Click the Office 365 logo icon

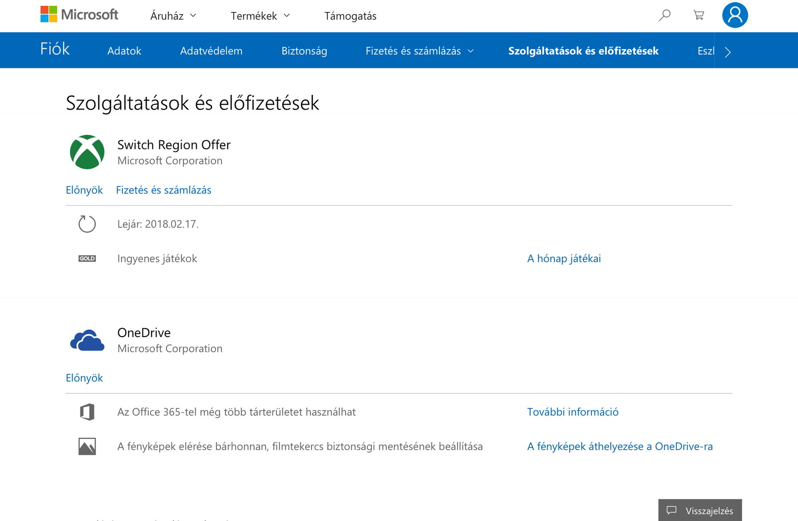tap(87, 412)
